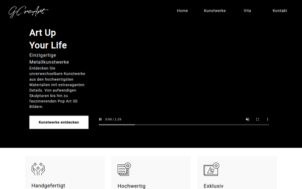
Task: Click the video progress bar
Action: [x=184, y=125]
